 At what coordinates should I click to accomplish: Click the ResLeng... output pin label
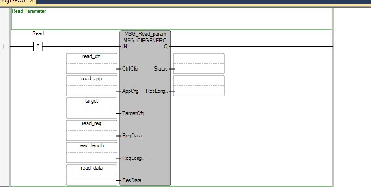[x=157, y=91]
